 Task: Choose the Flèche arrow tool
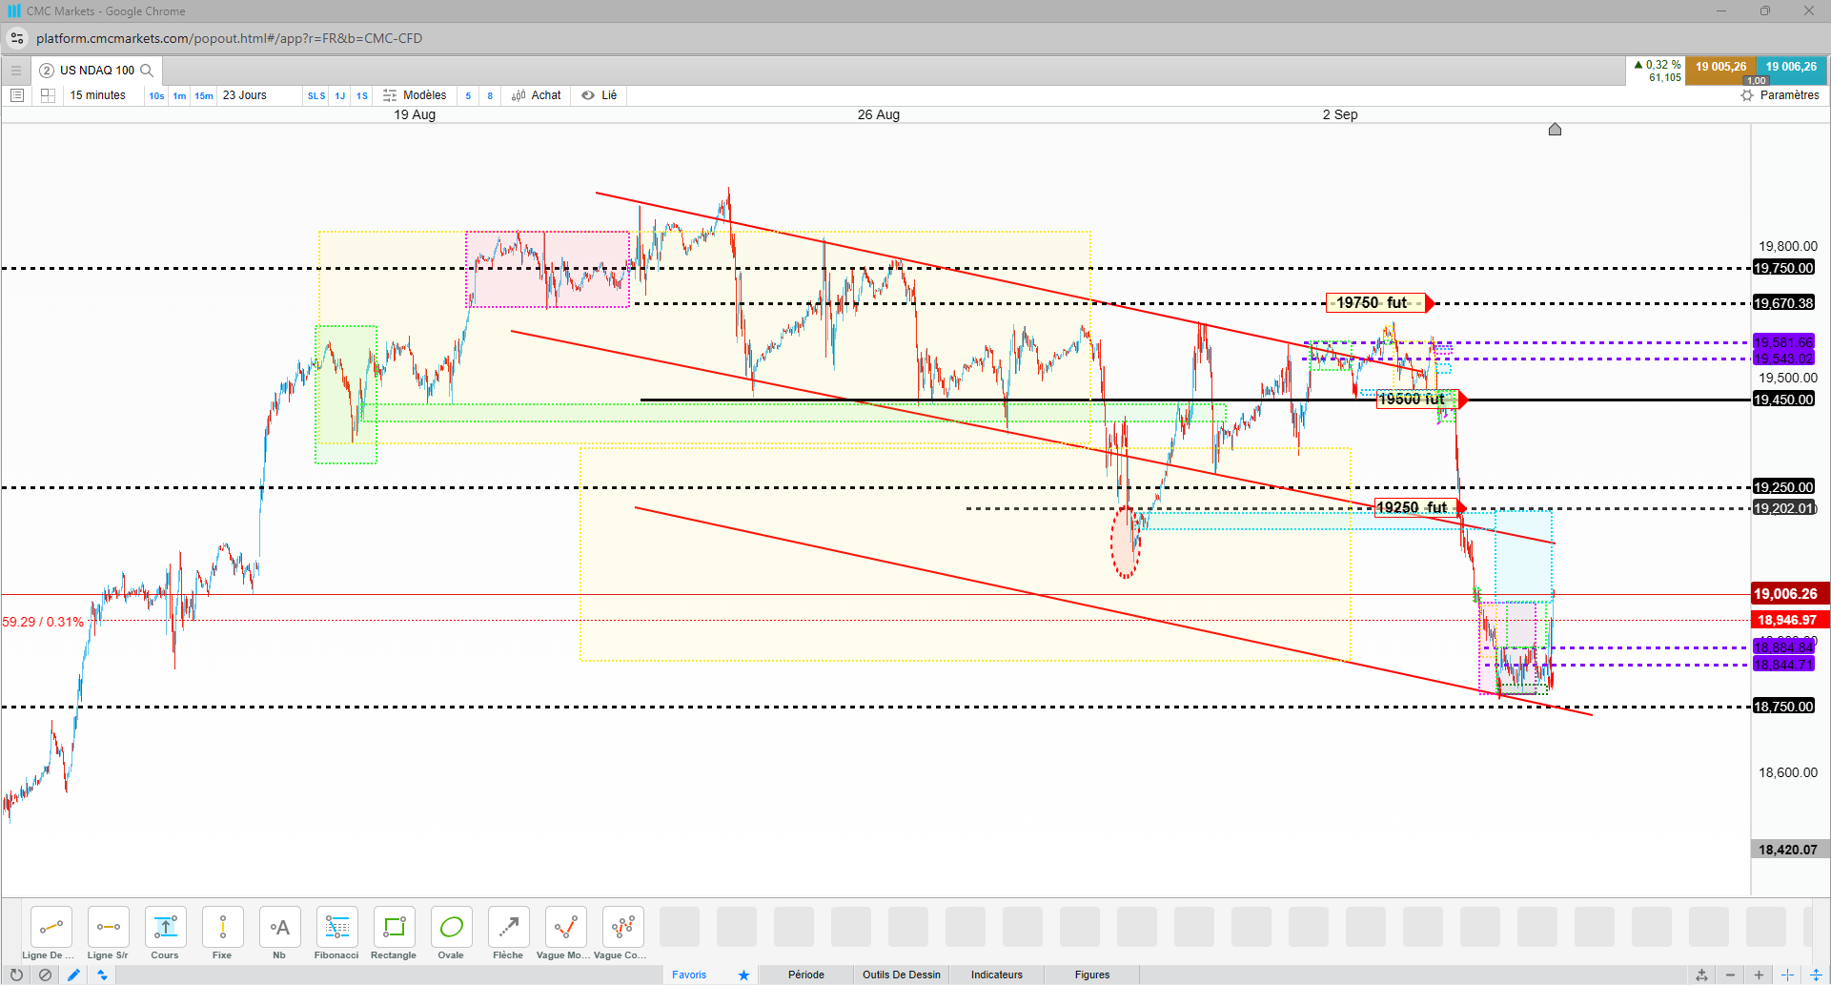tap(508, 934)
